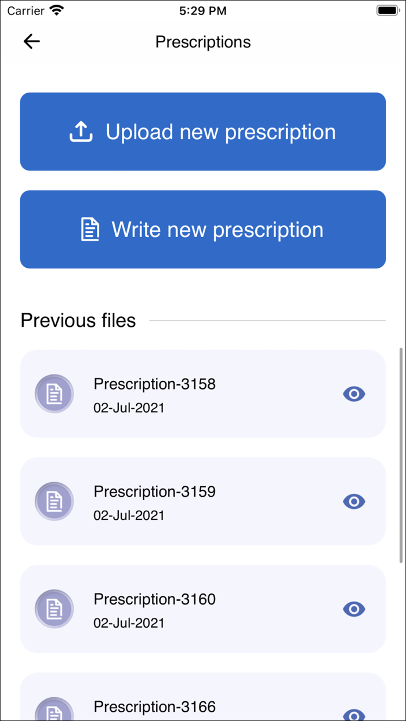Select the file icon for Prescription-3159
This screenshot has width=406, height=721.
[x=54, y=501]
